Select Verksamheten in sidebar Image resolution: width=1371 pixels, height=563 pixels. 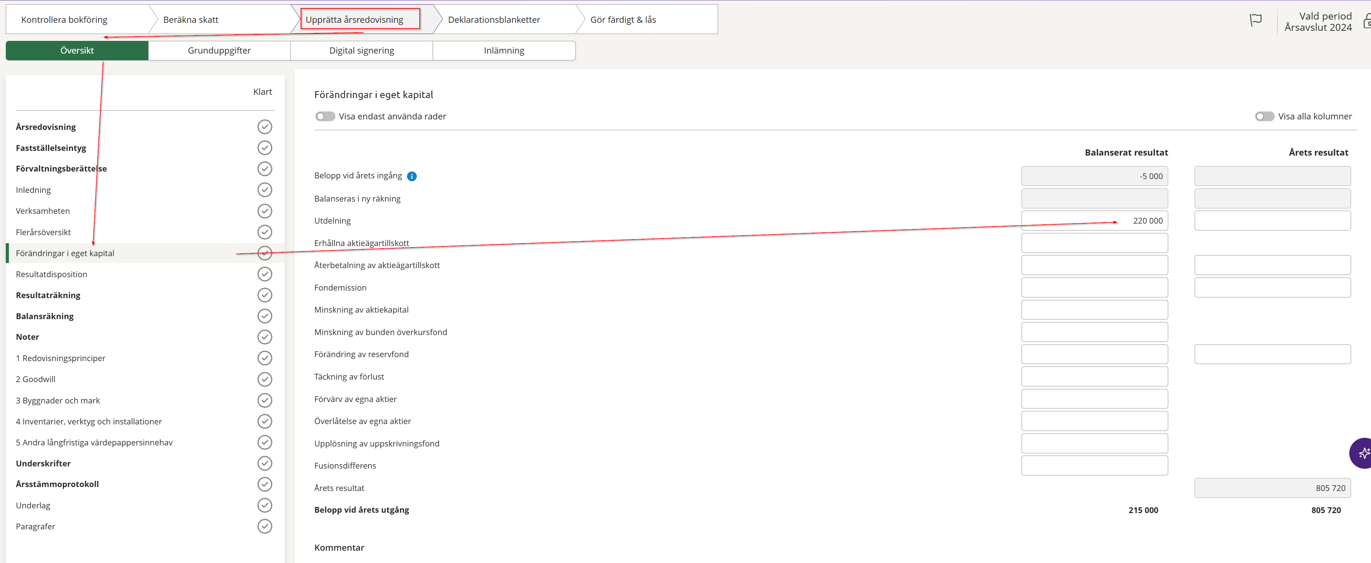(x=43, y=211)
